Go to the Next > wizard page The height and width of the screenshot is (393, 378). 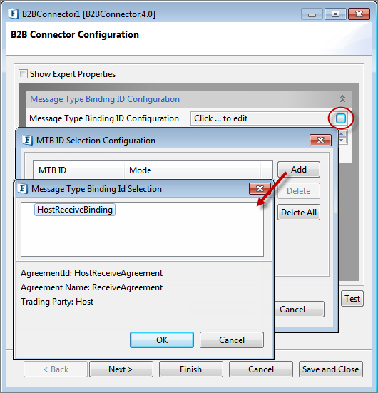pos(121,369)
